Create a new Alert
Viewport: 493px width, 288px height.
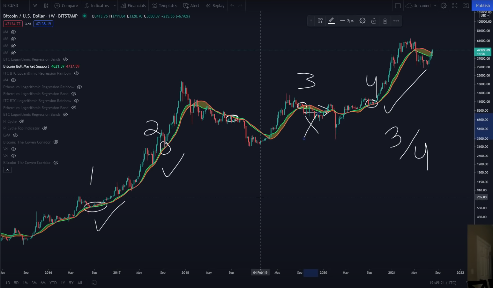pos(191,5)
